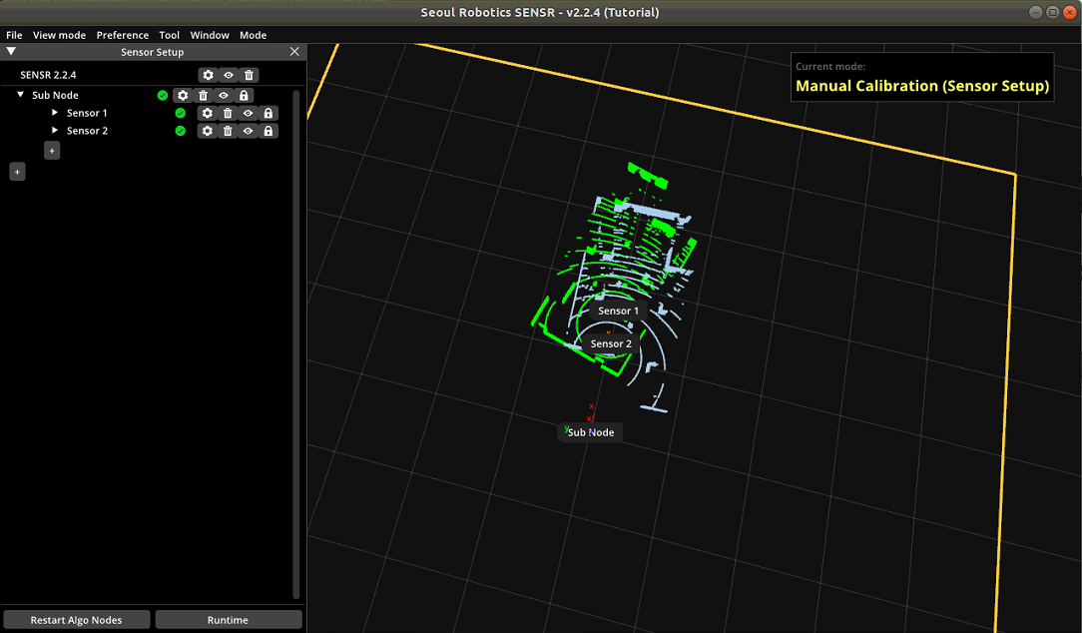1082x633 pixels.
Task: Add a new node with bottom plus button
Action: 17,172
